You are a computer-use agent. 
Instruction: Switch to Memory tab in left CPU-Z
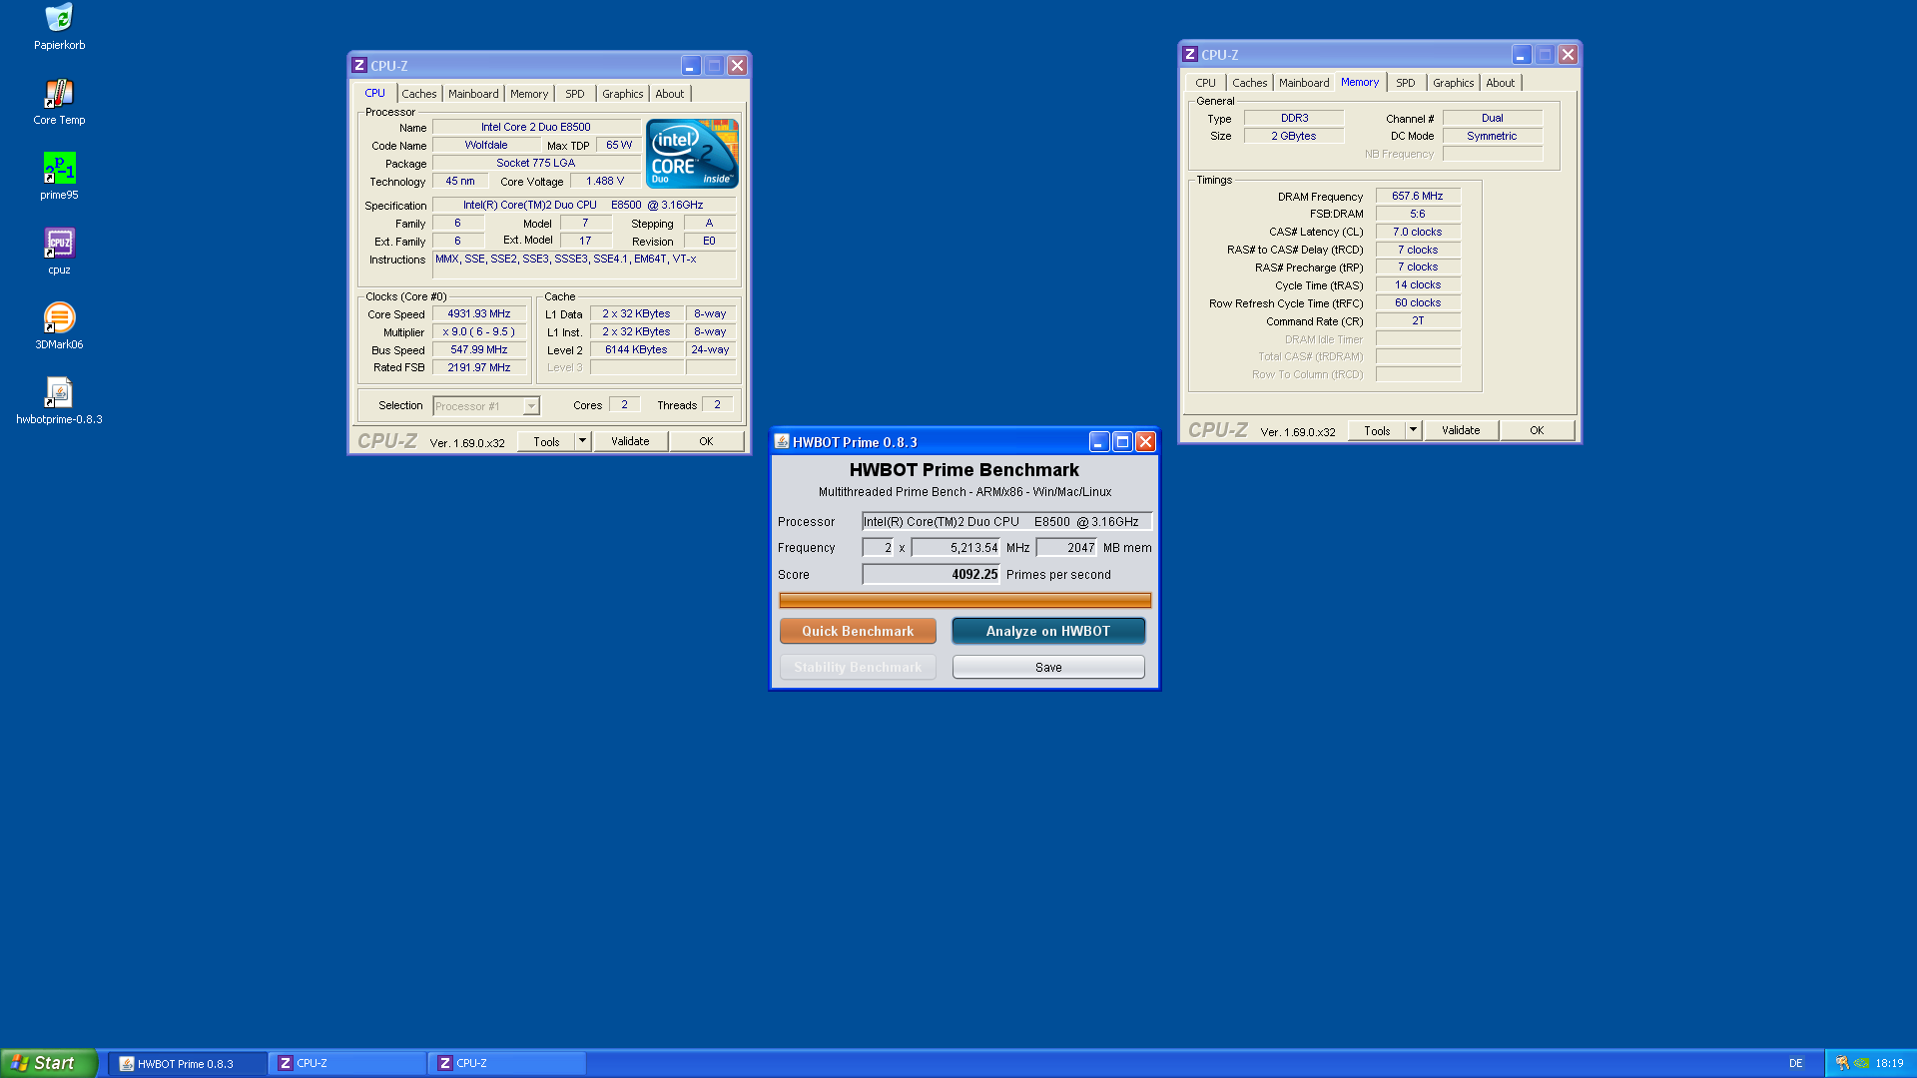coord(529,94)
